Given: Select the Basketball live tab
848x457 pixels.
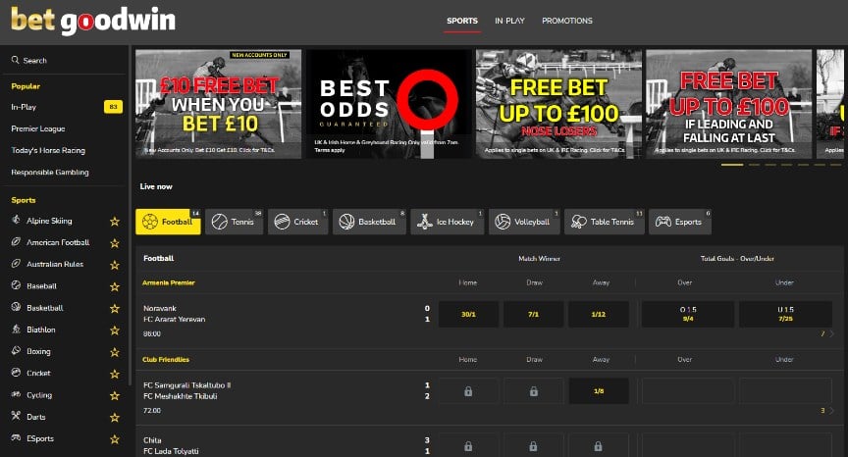Looking at the screenshot, I should point(369,222).
